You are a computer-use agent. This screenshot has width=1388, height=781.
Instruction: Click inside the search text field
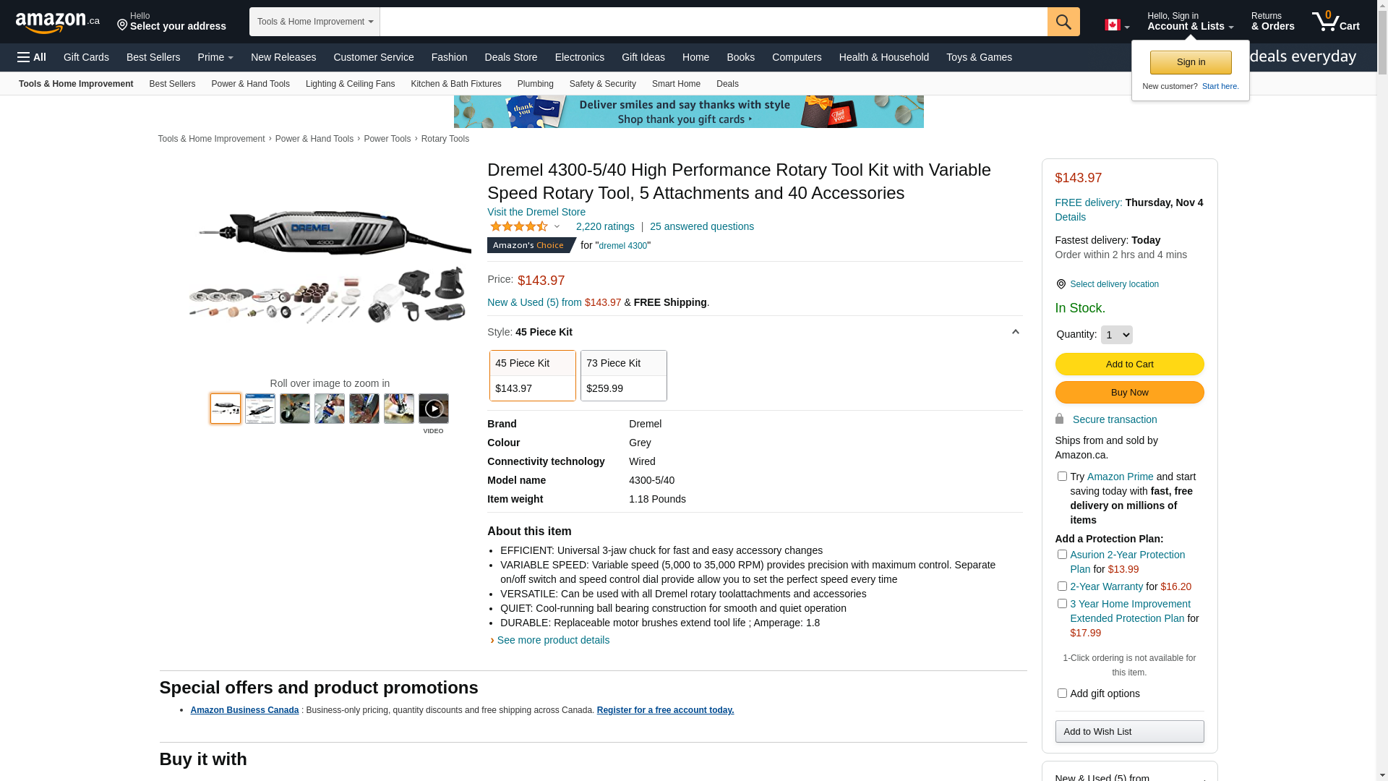click(712, 22)
